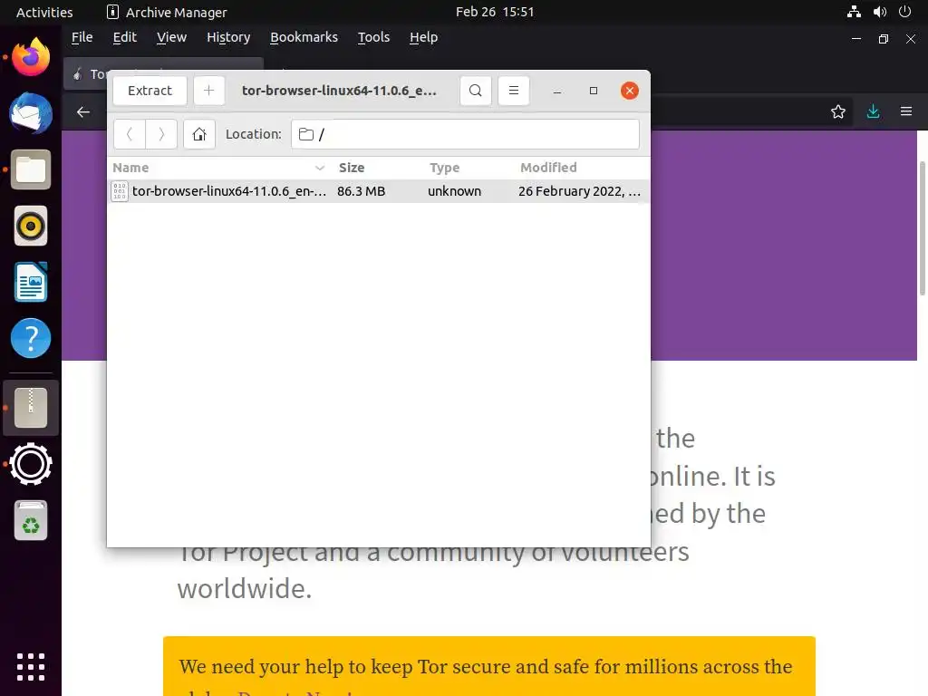Open Rhythmbox from the dock
This screenshot has width=928, height=696.
click(31, 226)
